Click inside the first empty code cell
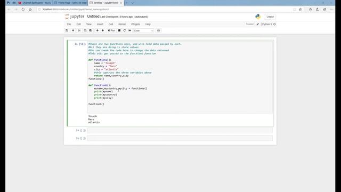This screenshot has height=192, width=341. coord(180,130)
